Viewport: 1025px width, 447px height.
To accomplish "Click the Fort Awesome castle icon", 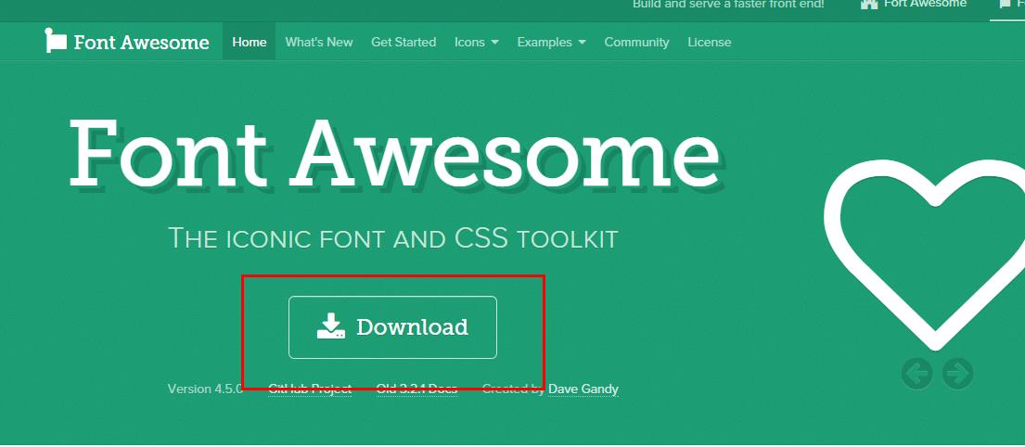I will click(869, 4).
